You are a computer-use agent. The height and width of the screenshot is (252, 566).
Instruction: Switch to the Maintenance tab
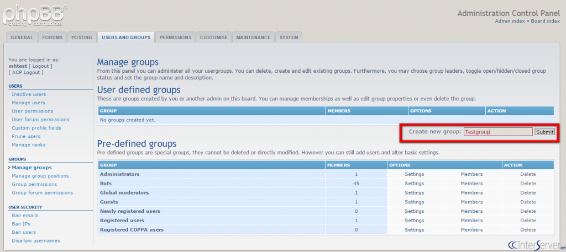(x=253, y=37)
